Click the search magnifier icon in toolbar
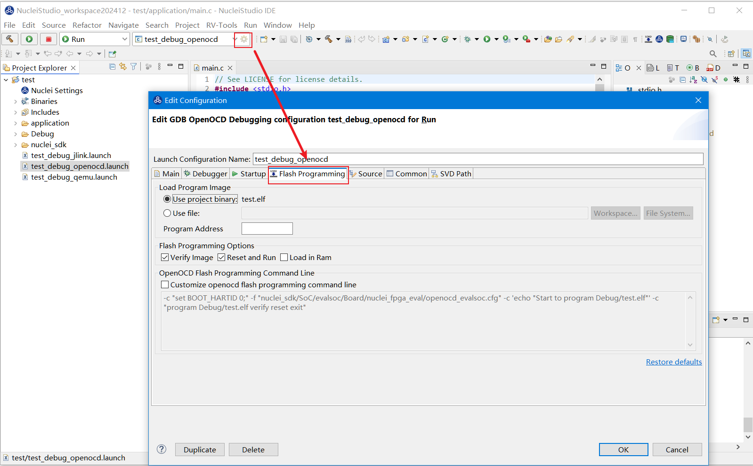 [x=713, y=54]
